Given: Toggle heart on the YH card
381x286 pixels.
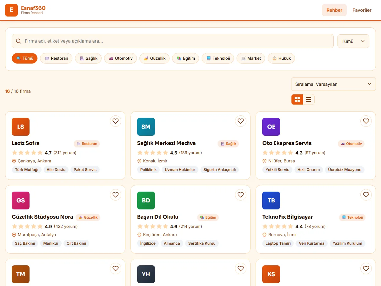Looking at the screenshot, I should 241,269.
